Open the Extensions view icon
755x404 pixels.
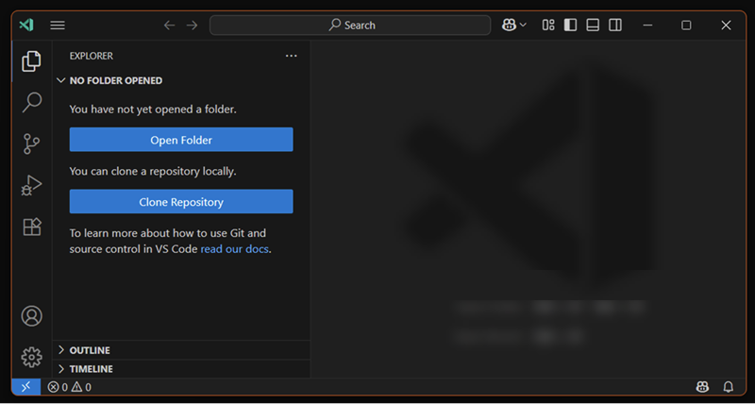[32, 227]
